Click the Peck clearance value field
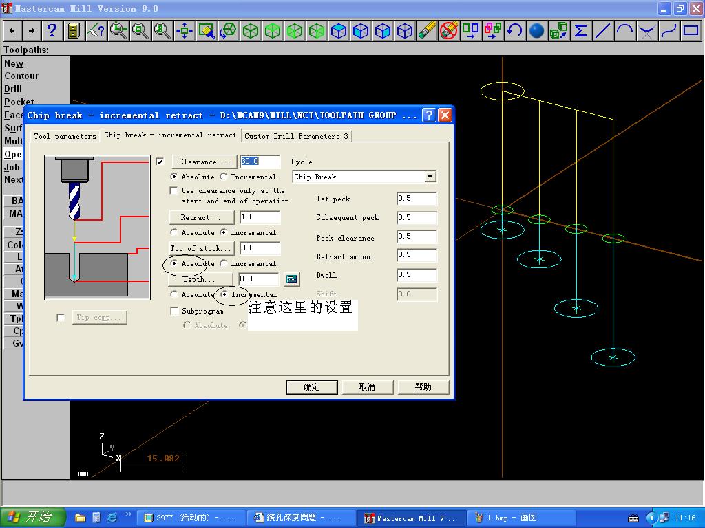The height and width of the screenshot is (528, 705). pos(417,236)
